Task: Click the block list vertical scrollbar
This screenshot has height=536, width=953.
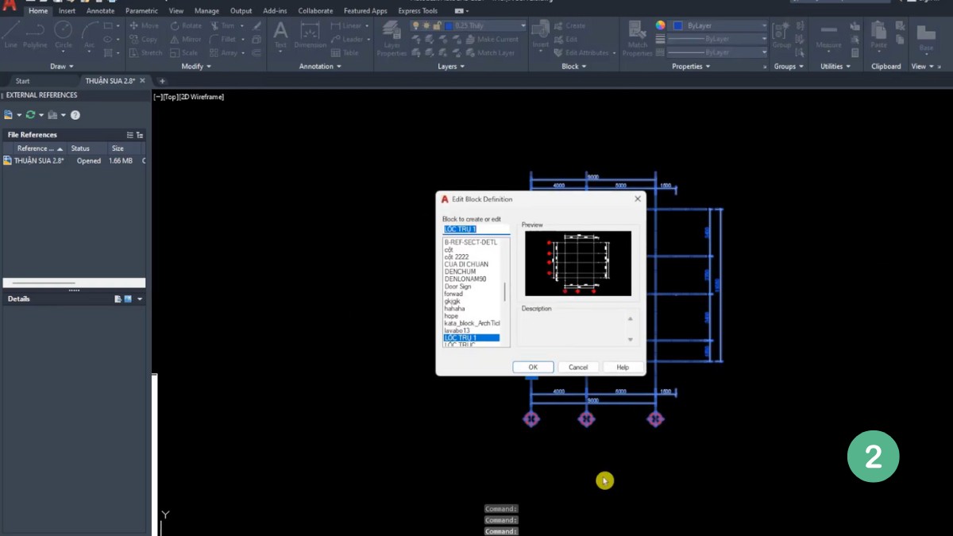Action: (505, 292)
